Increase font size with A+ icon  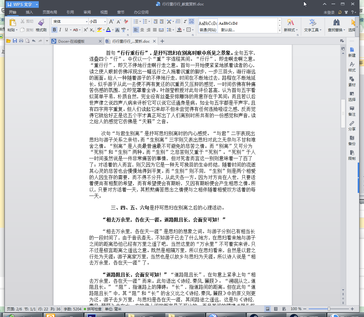(112, 21)
